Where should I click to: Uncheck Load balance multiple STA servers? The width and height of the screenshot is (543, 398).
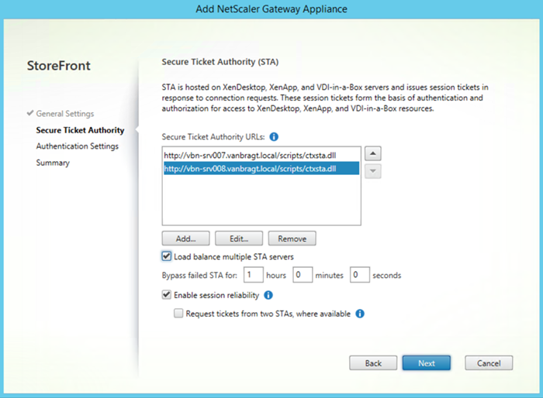coord(167,256)
